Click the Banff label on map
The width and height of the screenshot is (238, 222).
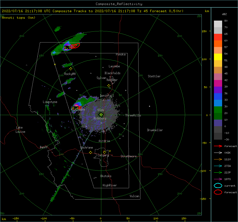tap(44, 147)
